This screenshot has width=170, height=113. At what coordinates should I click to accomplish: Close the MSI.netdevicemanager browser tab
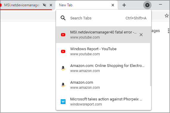pos(51,5)
